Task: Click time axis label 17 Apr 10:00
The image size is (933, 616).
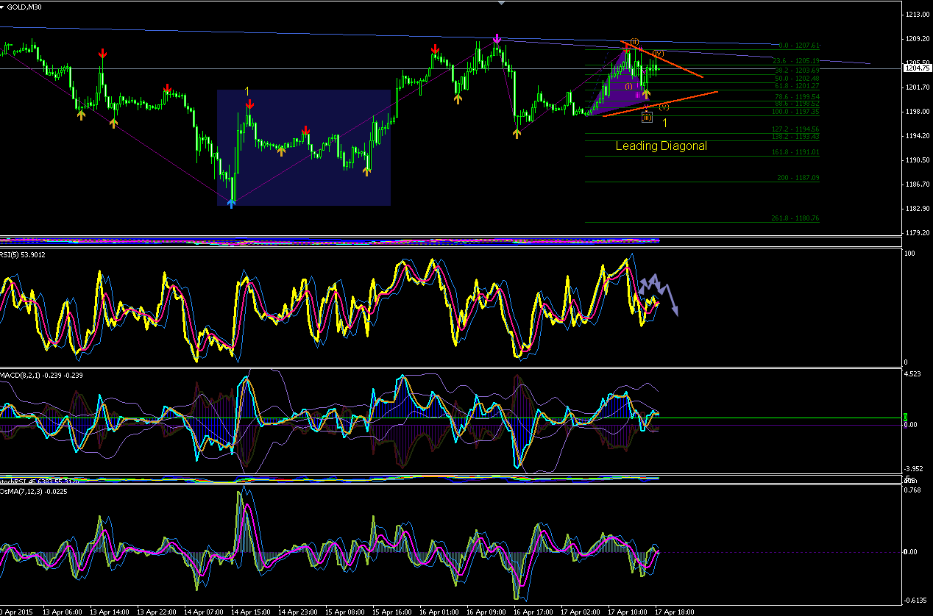Action: 628,612
